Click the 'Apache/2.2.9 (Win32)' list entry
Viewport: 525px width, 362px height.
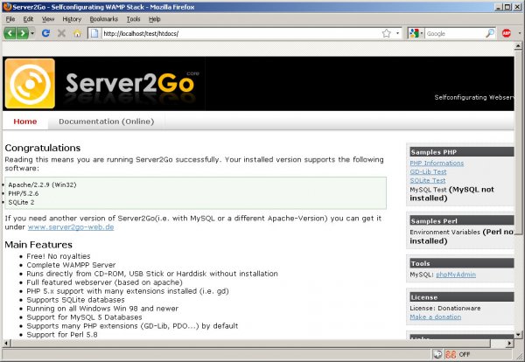pyautogui.click(x=42, y=184)
